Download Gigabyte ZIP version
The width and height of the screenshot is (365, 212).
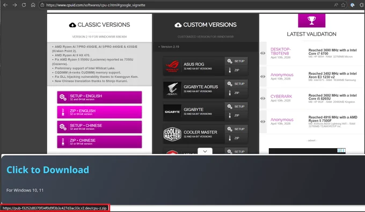pyautogui.click(x=236, y=115)
